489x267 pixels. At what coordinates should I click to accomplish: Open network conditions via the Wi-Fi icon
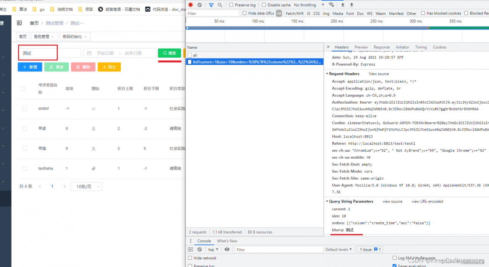tap(331, 5)
